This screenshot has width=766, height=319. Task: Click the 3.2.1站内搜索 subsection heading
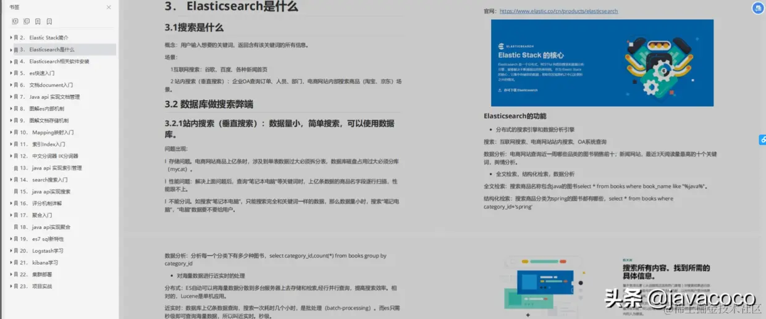[279, 128]
